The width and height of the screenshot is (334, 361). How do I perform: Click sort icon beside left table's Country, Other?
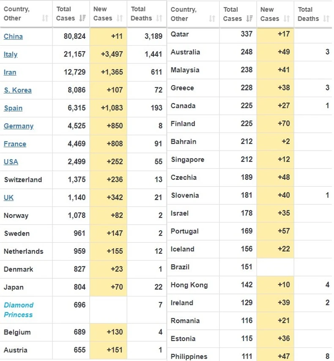coord(45,19)
